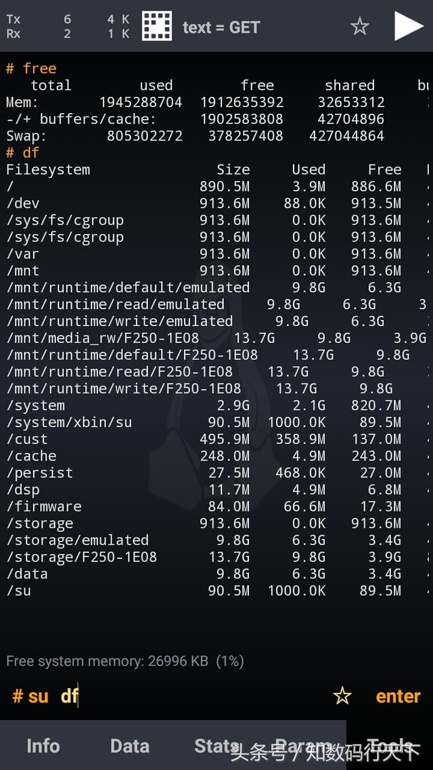Tap the /storage/emulated row in output
Image resolution: width=433 pixels, height=770 pixels.
[x=216, y=540]
